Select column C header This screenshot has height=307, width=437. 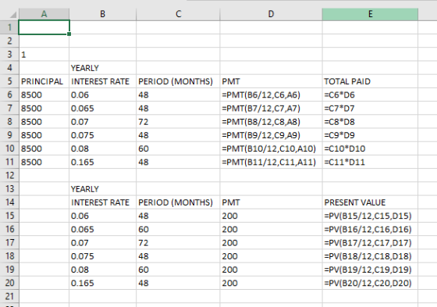178,14
